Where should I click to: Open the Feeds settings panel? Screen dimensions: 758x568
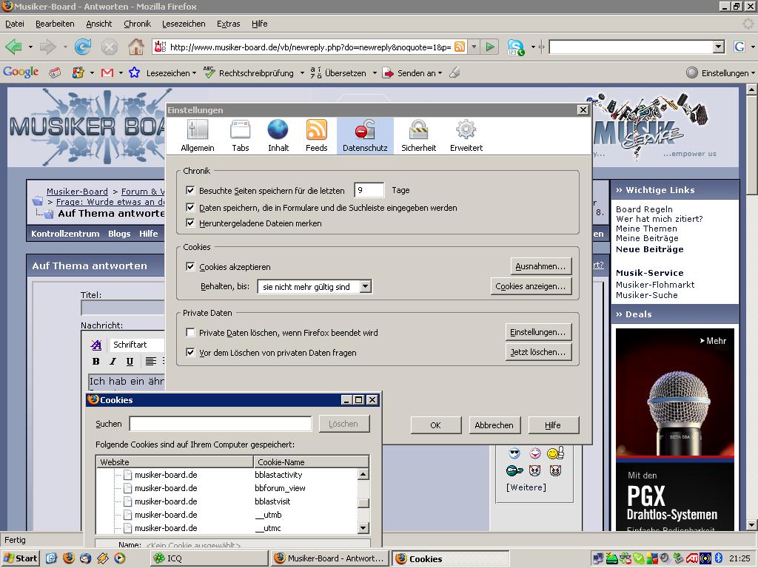tap(317, 136)
